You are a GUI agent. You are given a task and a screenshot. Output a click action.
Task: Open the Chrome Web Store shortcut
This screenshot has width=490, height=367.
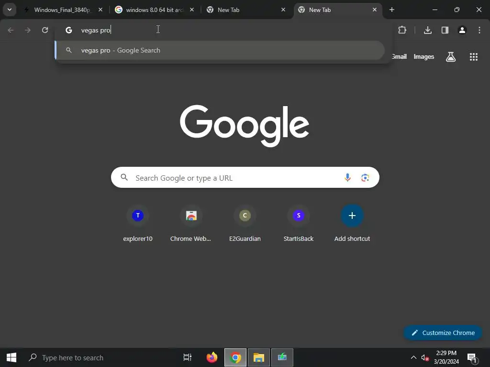[190, 224]
